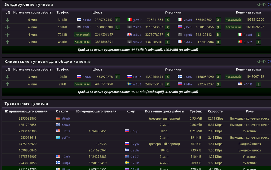Click the L tier badge beside w01R

point(258,84)
